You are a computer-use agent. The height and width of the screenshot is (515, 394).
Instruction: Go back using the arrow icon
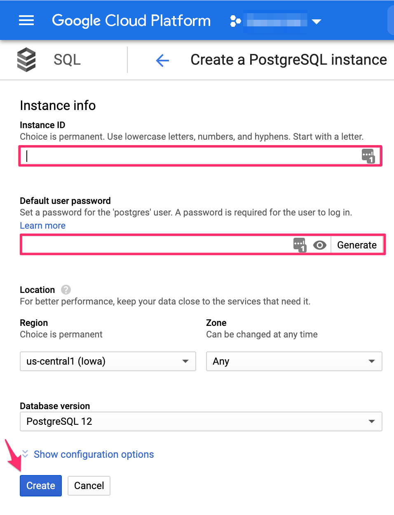point(162,61)
